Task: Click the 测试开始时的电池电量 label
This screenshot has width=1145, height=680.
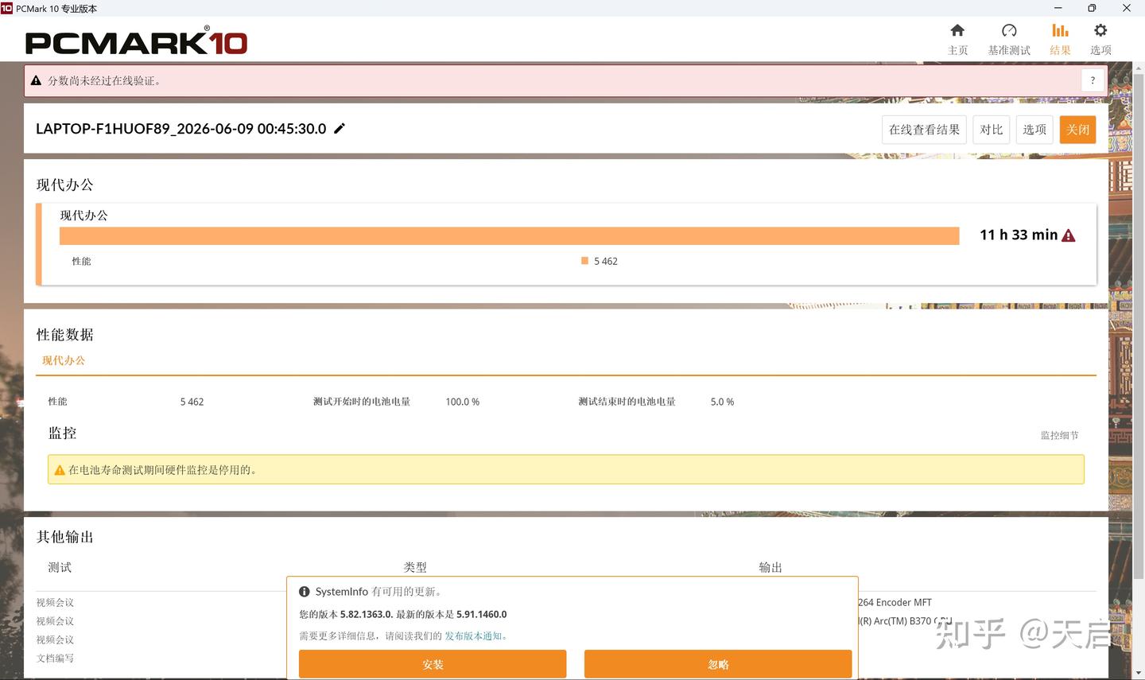Action: [x=362, y=402]
